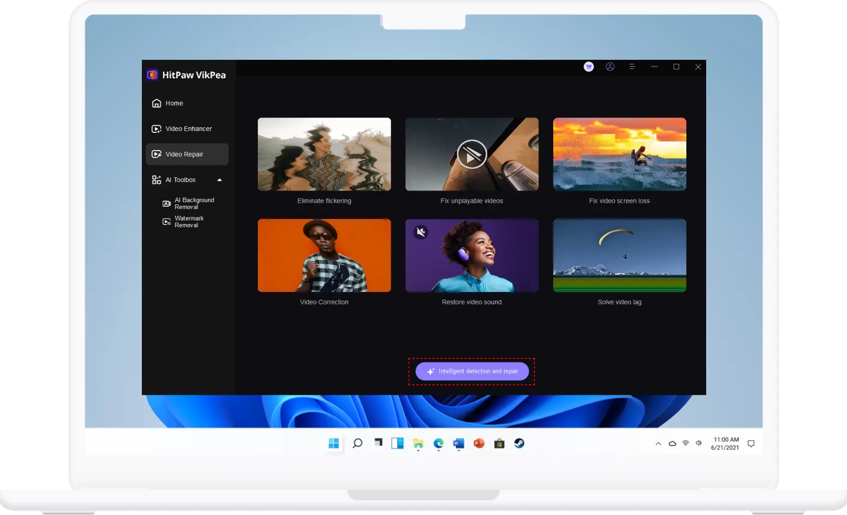Viewport: 847px width, 515px height.
Task: Open AI Background Removal tool
Action: point(188,204)
